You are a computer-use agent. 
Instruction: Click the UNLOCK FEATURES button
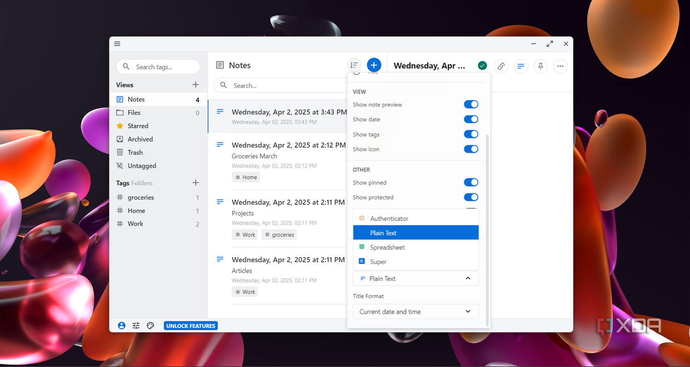coord(190,326)
